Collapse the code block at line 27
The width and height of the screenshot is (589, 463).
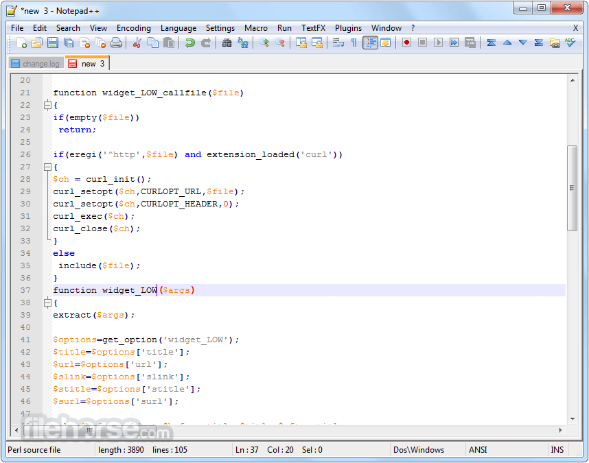tap(47, 167)
